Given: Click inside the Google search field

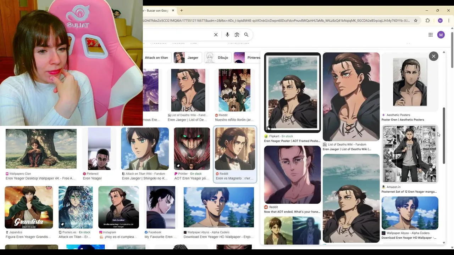Looking at the screenshot, I should [x=177, y=35].
